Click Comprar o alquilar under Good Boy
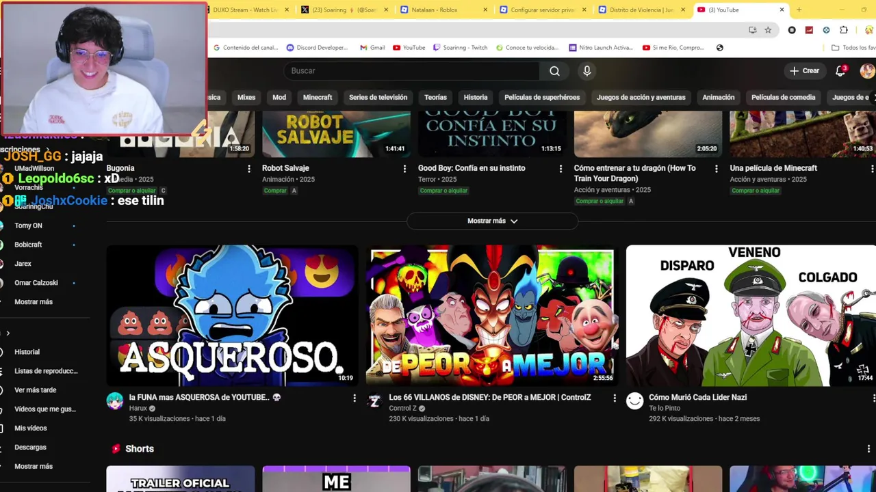876x492 pixels. click(443, 191)
